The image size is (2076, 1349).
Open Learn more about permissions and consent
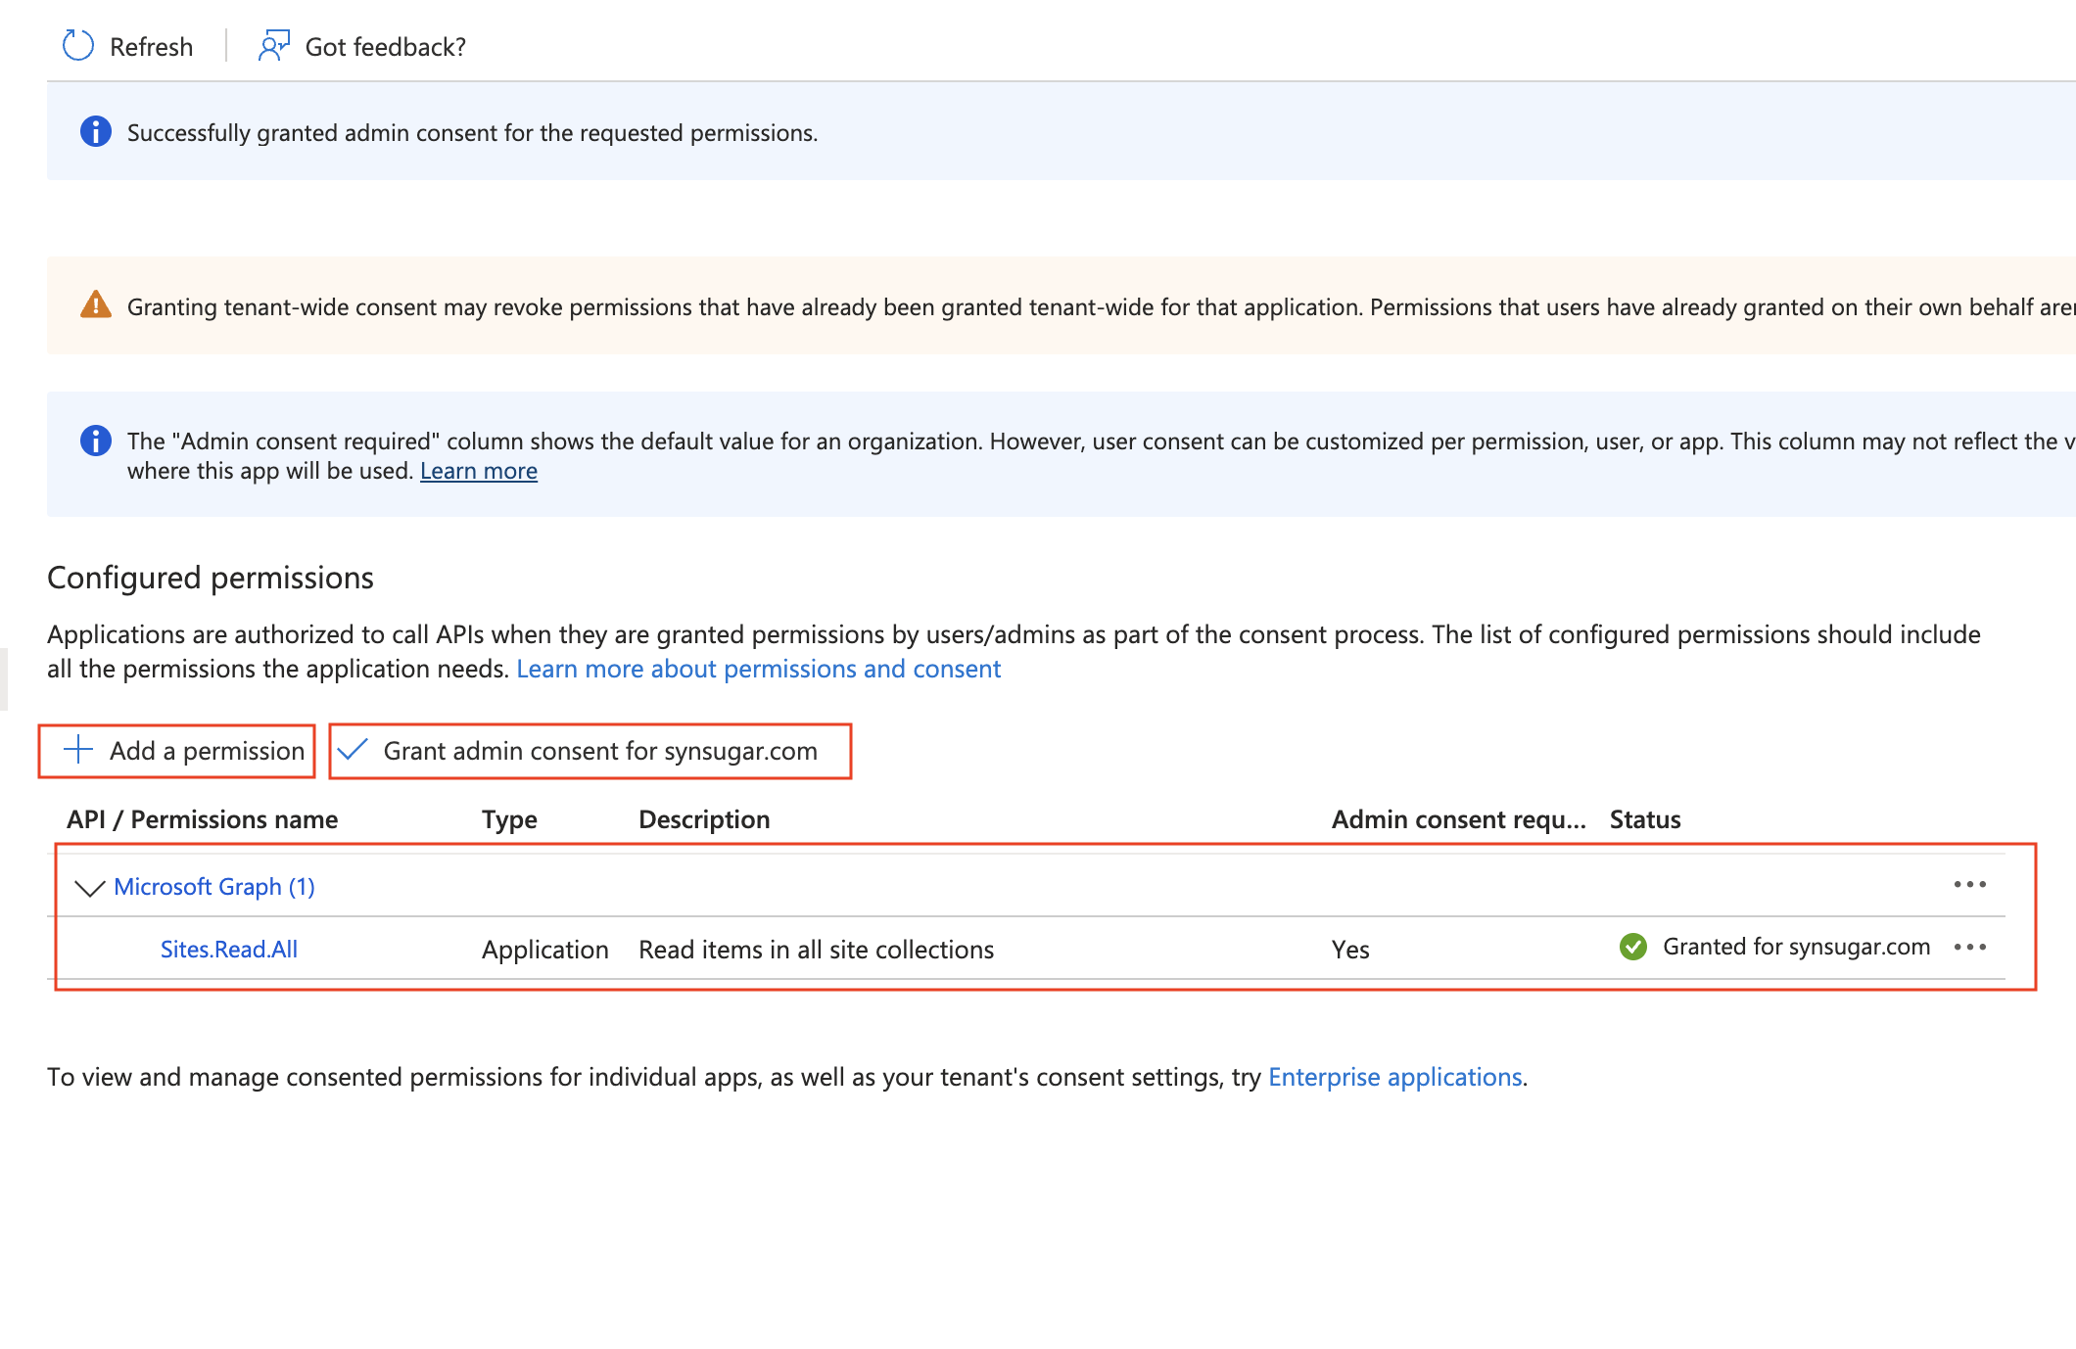pos(759,669)
